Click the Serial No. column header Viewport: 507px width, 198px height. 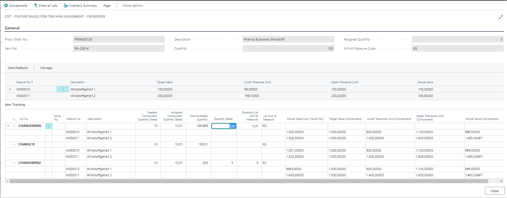click(57, 118)
